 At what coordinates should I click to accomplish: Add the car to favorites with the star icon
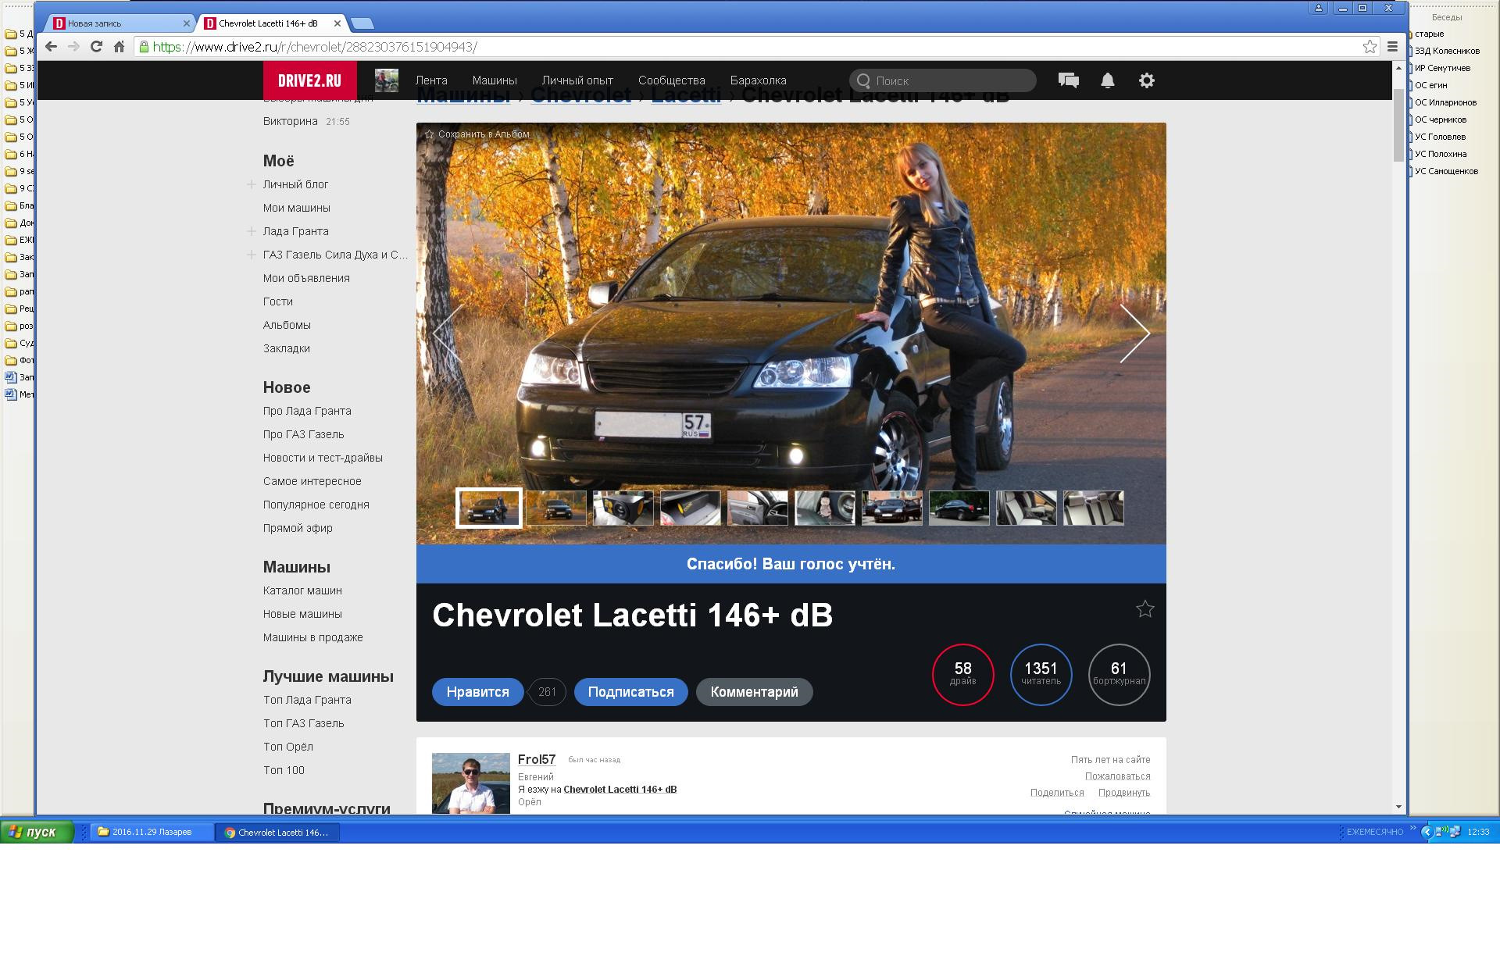tap(1145, 608)
